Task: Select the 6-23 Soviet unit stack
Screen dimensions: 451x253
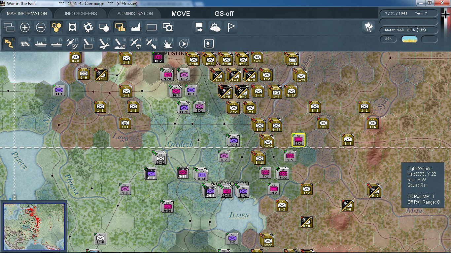Action: point(300,76)
